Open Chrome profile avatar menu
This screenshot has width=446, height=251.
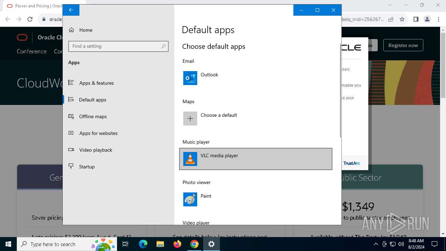[x=427, y=20]
